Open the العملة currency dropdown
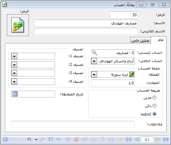 coord(94,74)
